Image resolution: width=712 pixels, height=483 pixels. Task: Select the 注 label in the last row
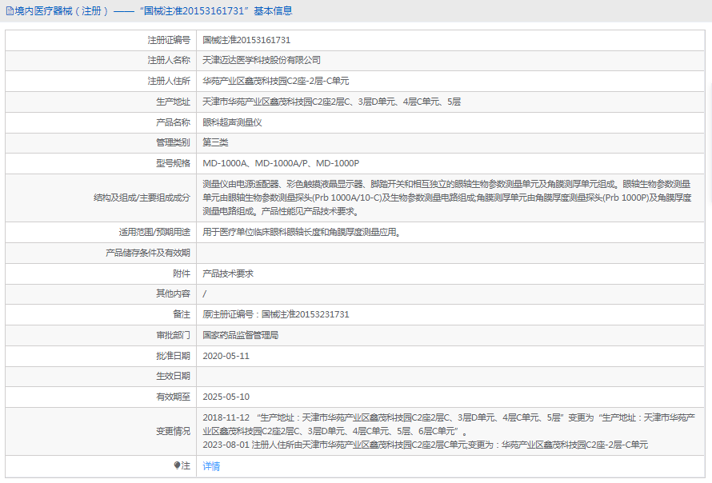point(186,465)
